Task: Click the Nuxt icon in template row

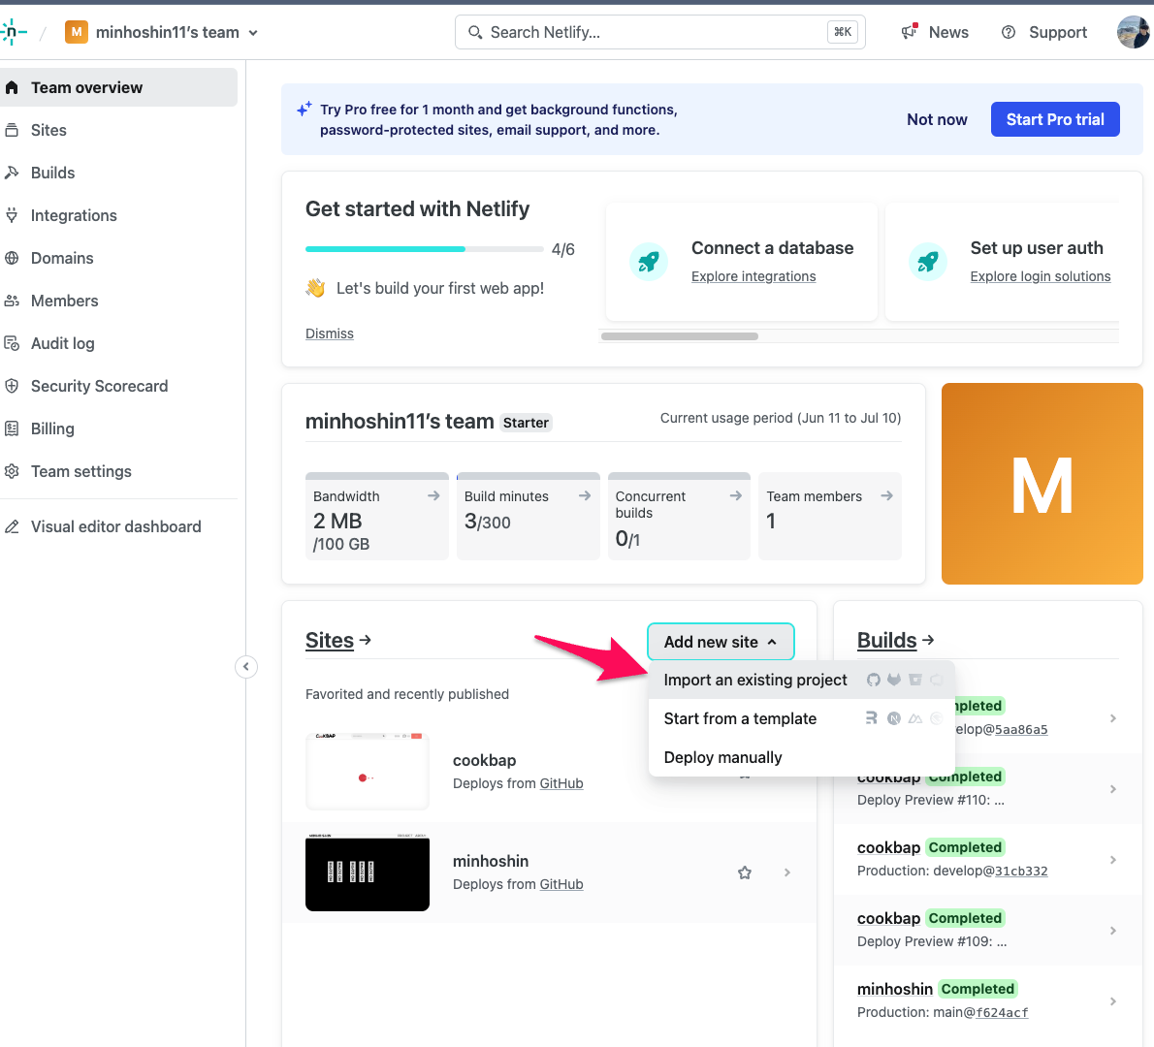Action: (x=914, y=718)
